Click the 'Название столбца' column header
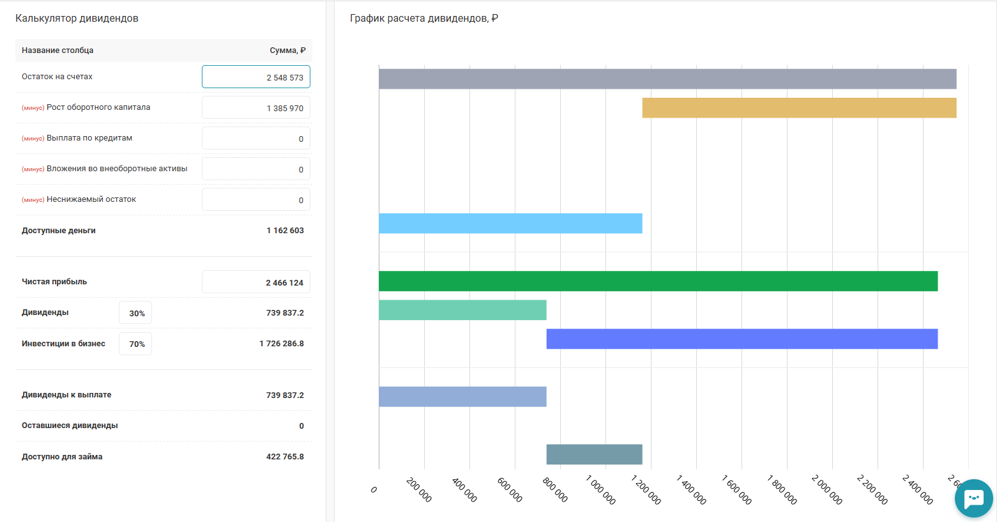Viewport: 997px width, 522px height. (x=57, y=50)
